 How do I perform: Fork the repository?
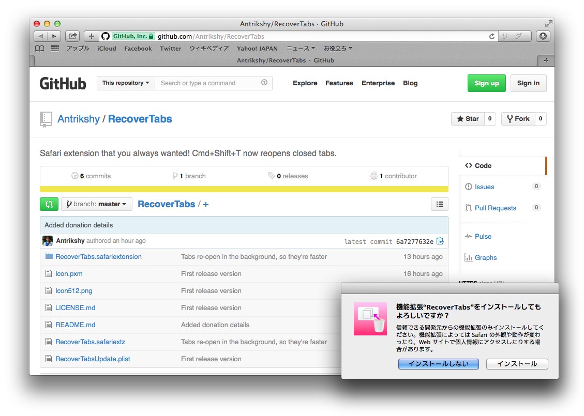pyautogui.click(x=518, y=119)
